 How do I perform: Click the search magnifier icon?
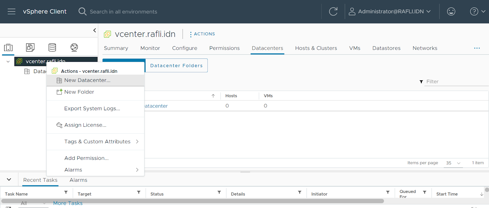point(83,12)
